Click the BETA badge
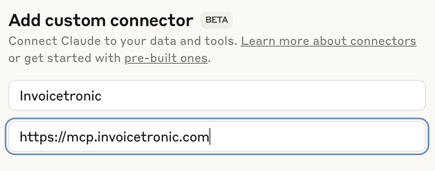The image size is (435, 171). pyautogui.click(x=217, y=20)
